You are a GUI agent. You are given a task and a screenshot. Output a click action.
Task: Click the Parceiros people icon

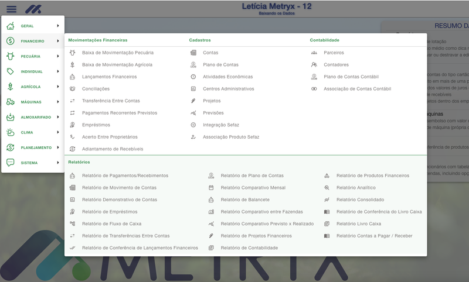(x=314, y=53)
